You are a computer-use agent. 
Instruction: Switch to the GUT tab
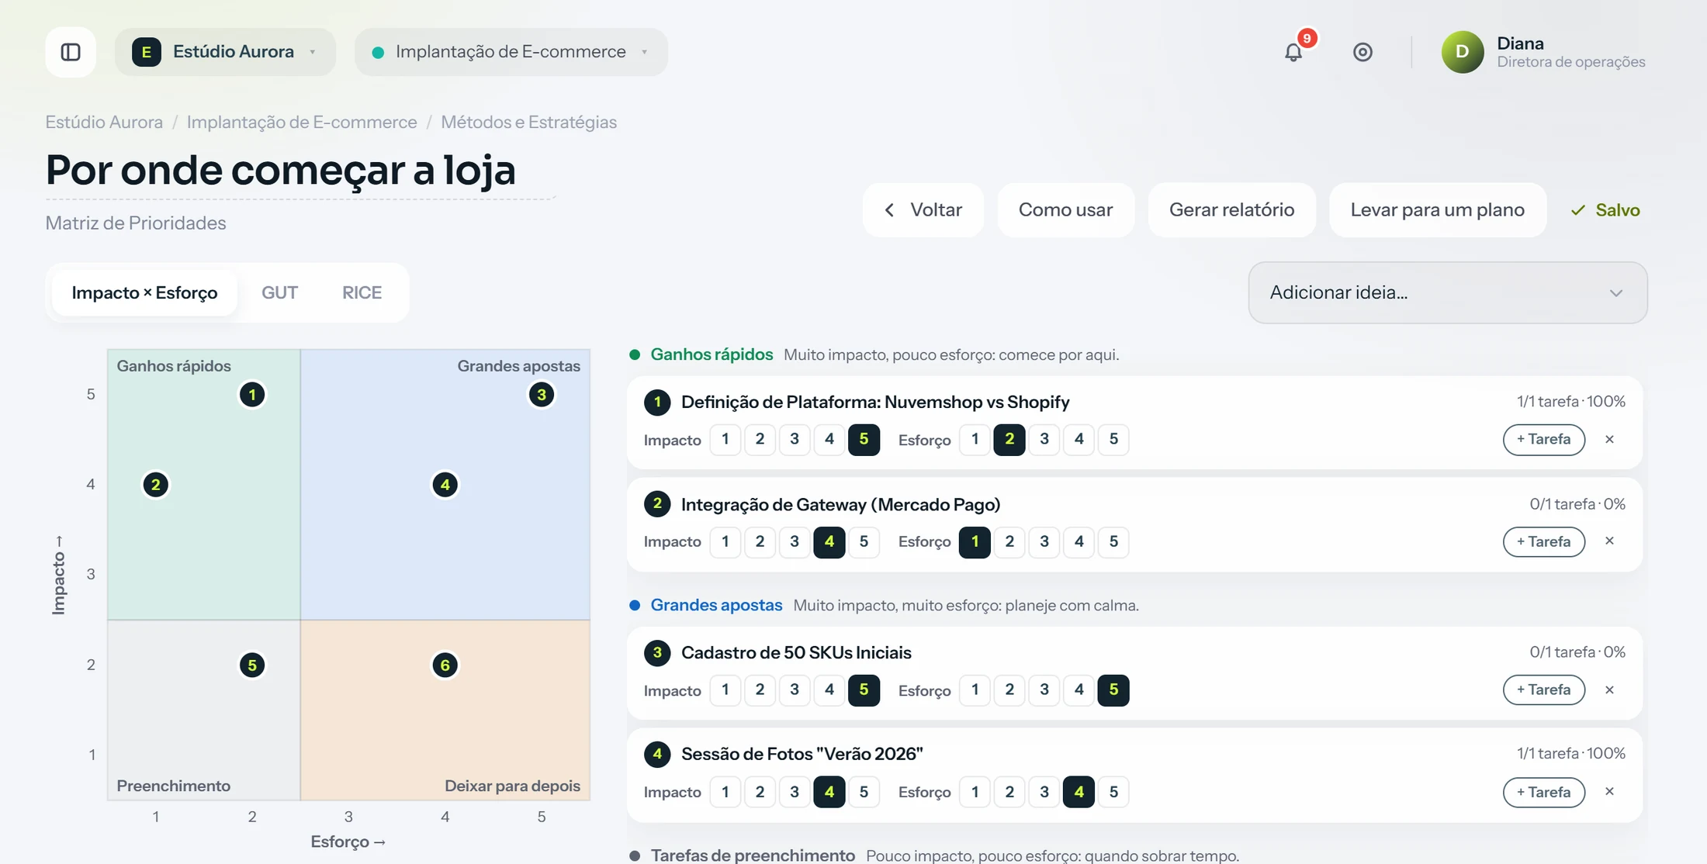click(279, 292)
